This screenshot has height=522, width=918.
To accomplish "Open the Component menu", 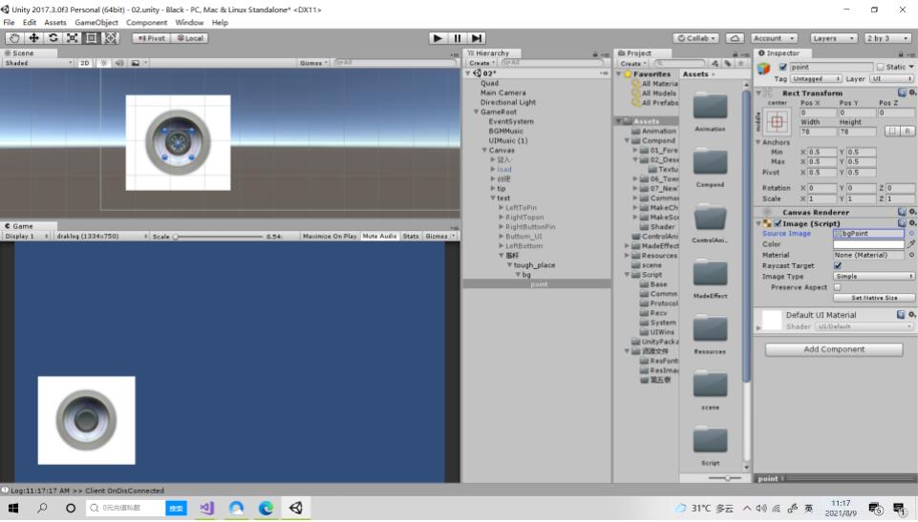I will [x=146, y=22].
